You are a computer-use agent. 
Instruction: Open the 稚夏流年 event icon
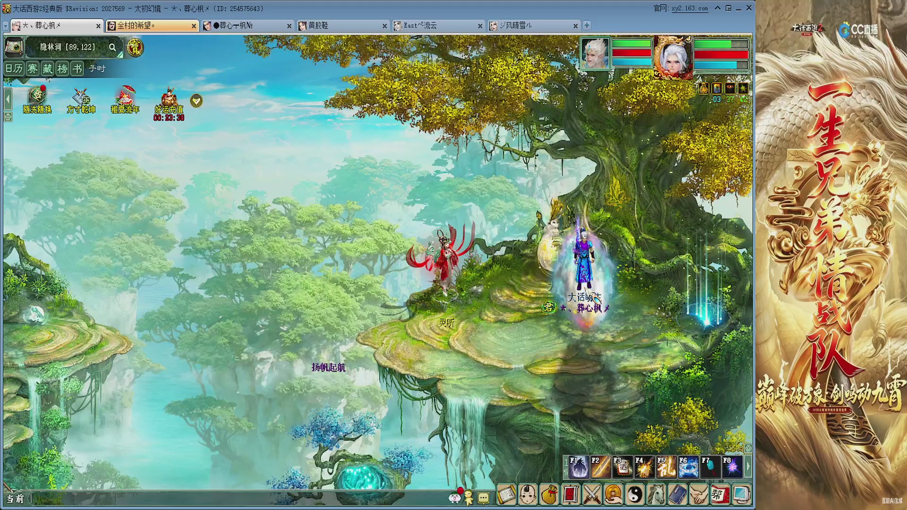coord(125,100)
